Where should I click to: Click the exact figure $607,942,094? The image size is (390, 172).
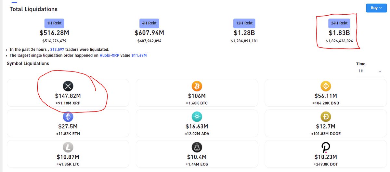150,41
